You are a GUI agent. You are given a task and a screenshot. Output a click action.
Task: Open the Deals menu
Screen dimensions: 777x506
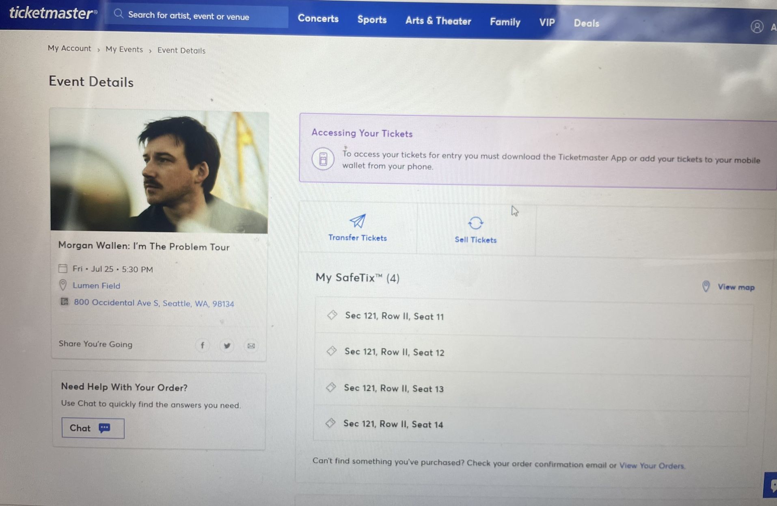[586, 24]
